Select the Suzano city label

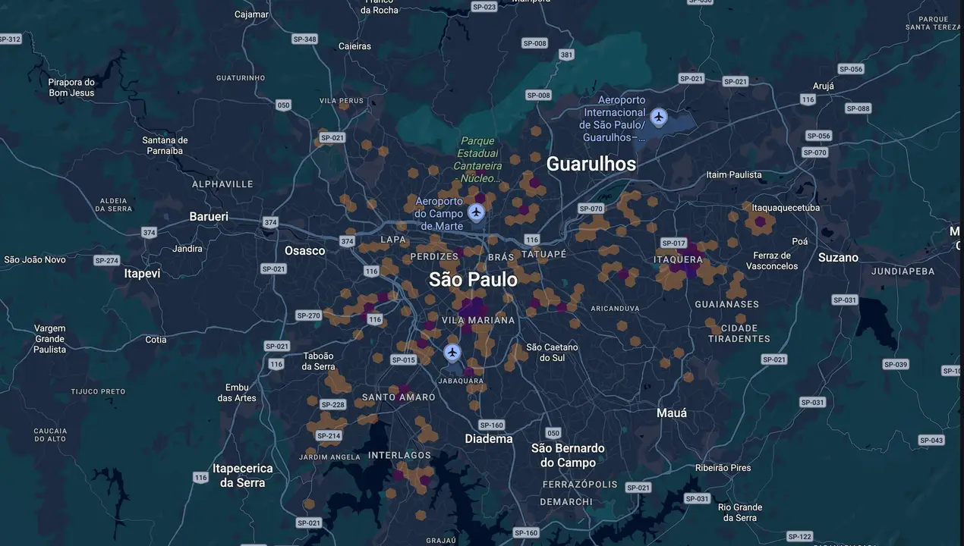[838, 258]
